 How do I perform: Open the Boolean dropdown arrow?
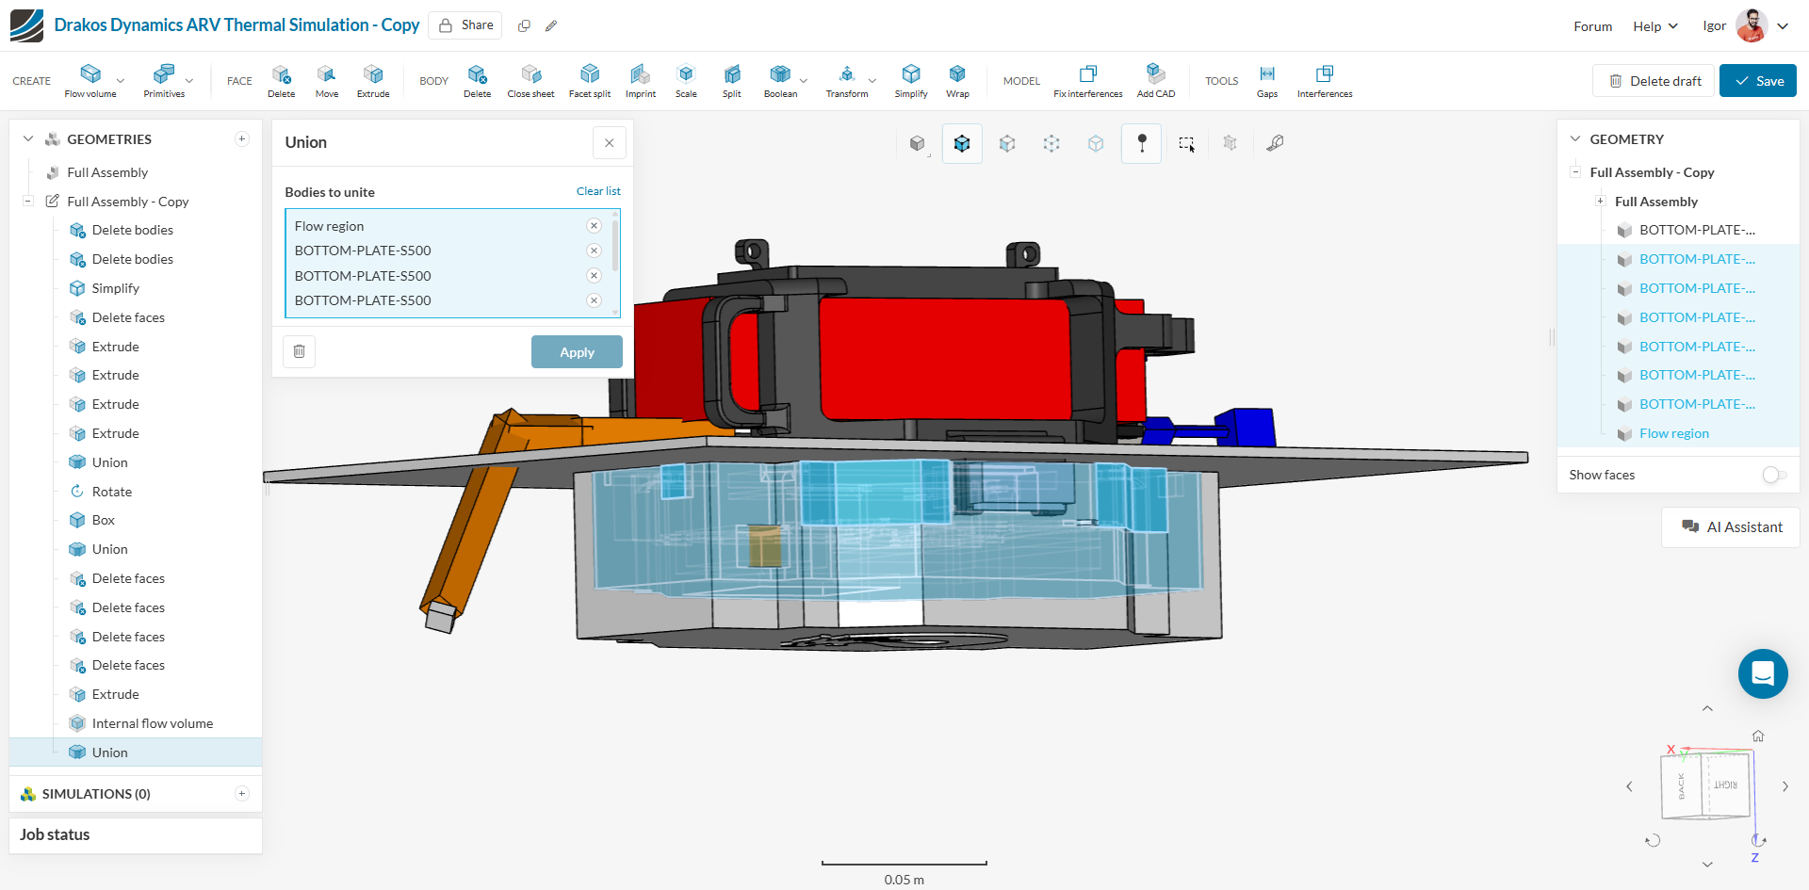coord(804,81)
